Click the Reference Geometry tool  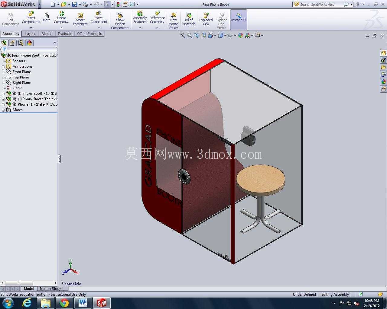(x=157, y=18)
